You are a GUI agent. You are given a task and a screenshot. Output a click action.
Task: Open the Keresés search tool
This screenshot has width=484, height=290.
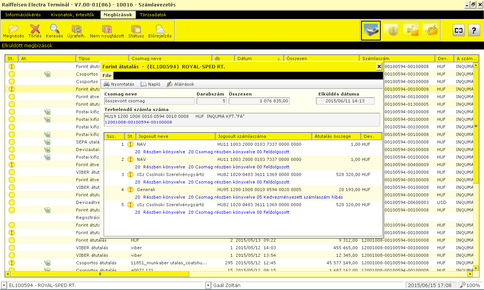tap(54, 31)
